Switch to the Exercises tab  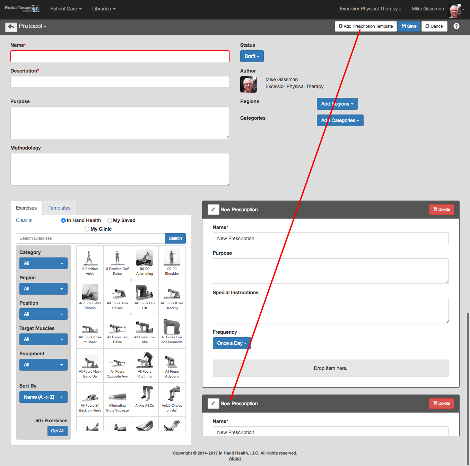[26, 208]
